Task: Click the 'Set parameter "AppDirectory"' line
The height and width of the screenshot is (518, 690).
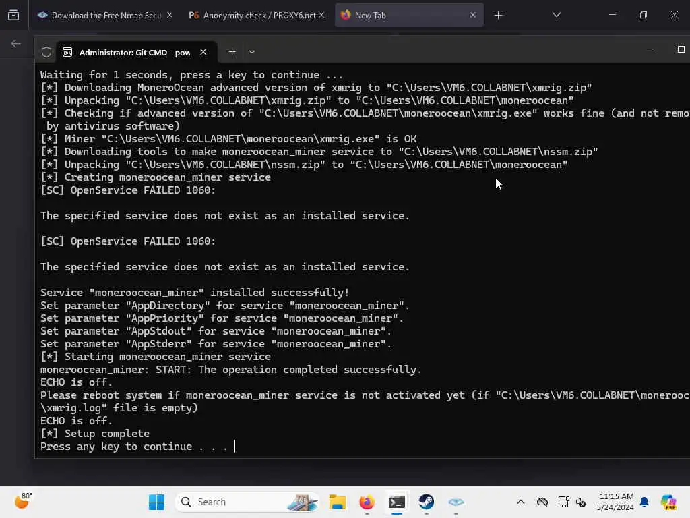Action: point(225,306)
